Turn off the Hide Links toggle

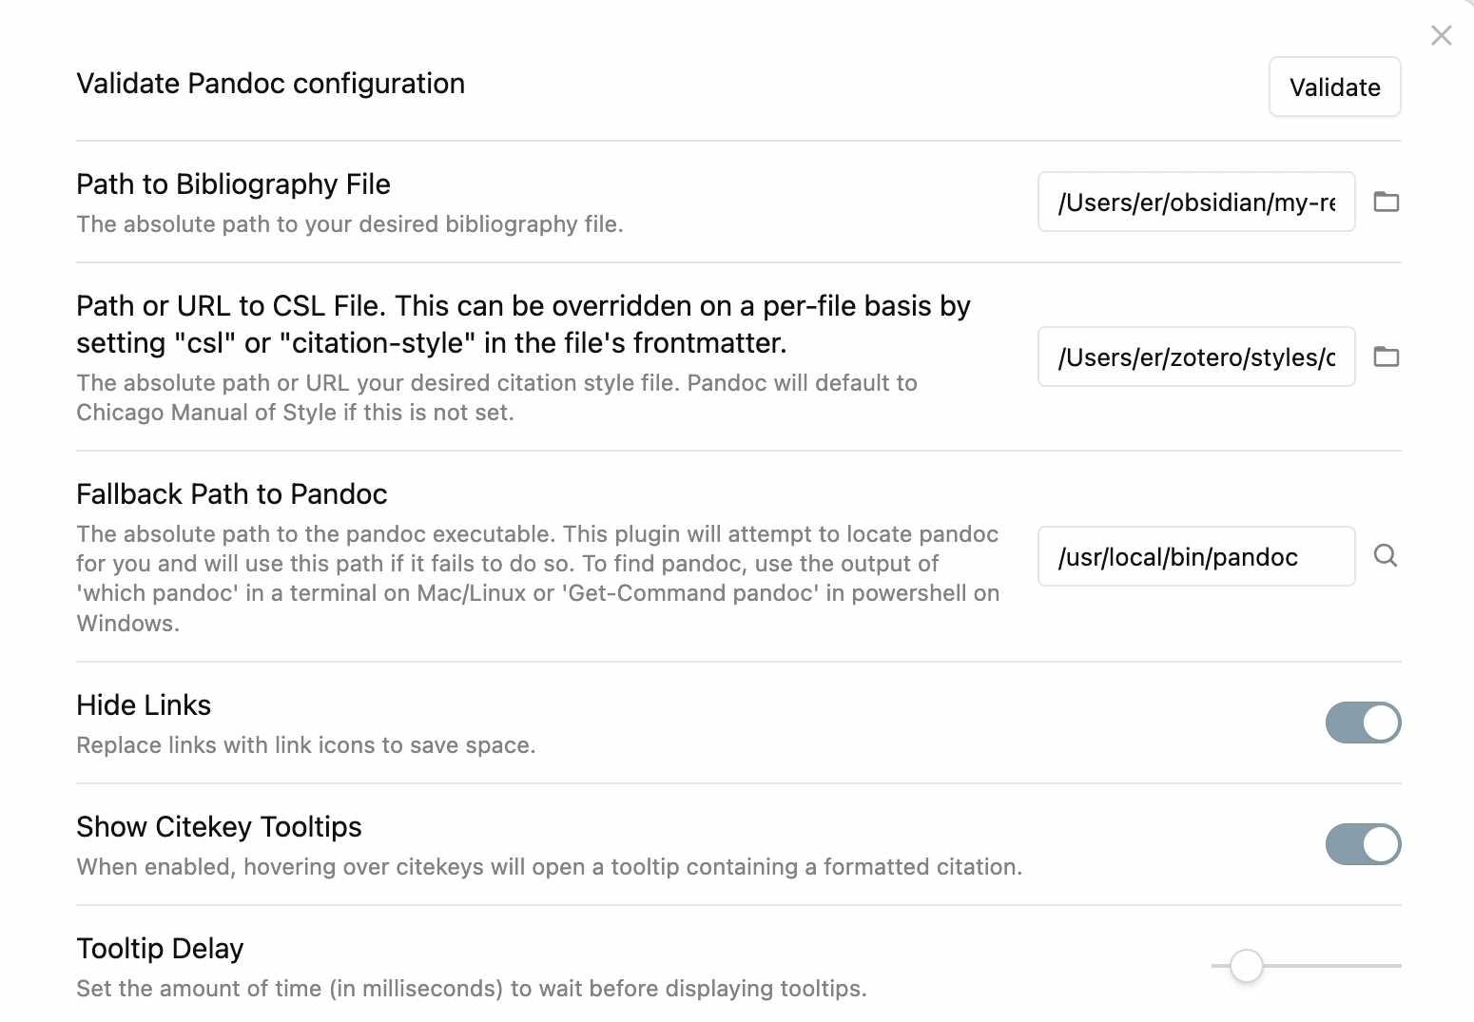(1363, 723)
